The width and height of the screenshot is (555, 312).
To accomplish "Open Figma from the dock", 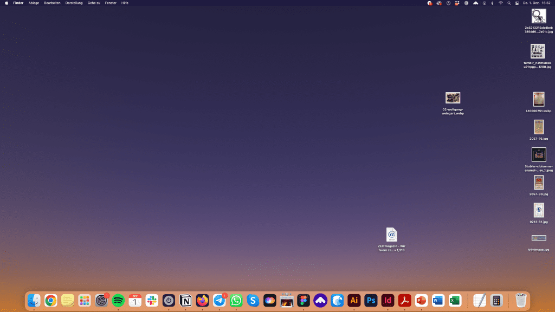I will point(303,300).
